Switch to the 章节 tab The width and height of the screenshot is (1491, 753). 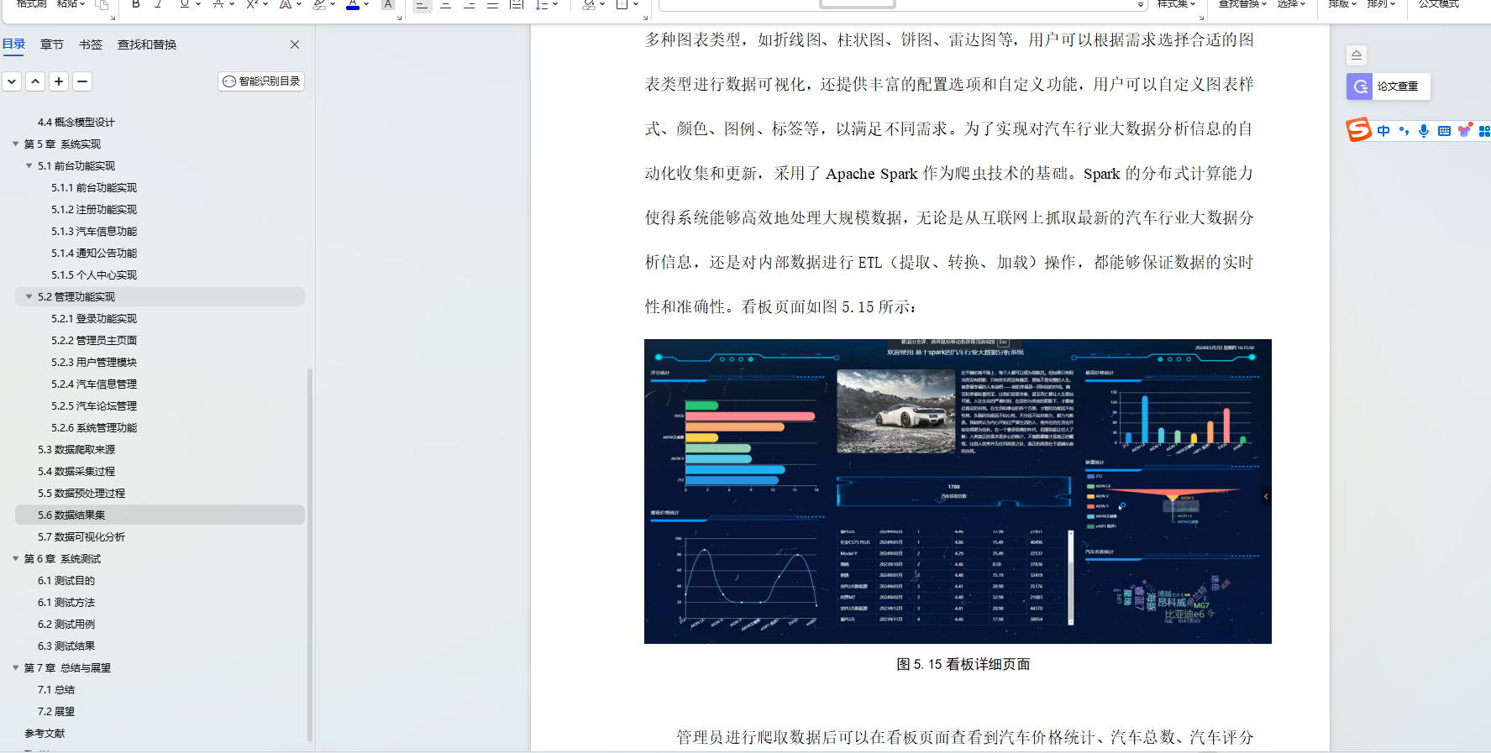(52, 44)
